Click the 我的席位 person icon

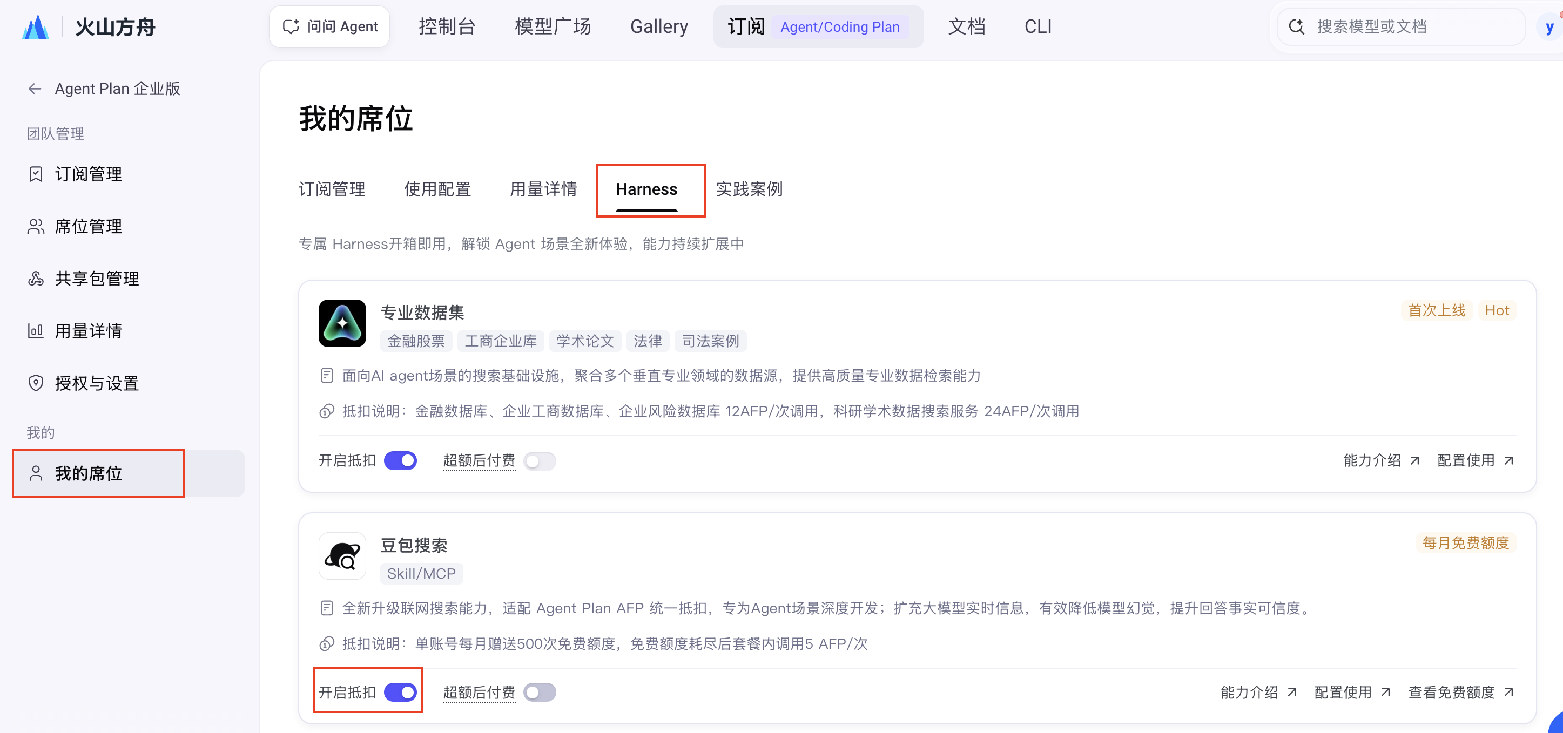pos(36,473)
